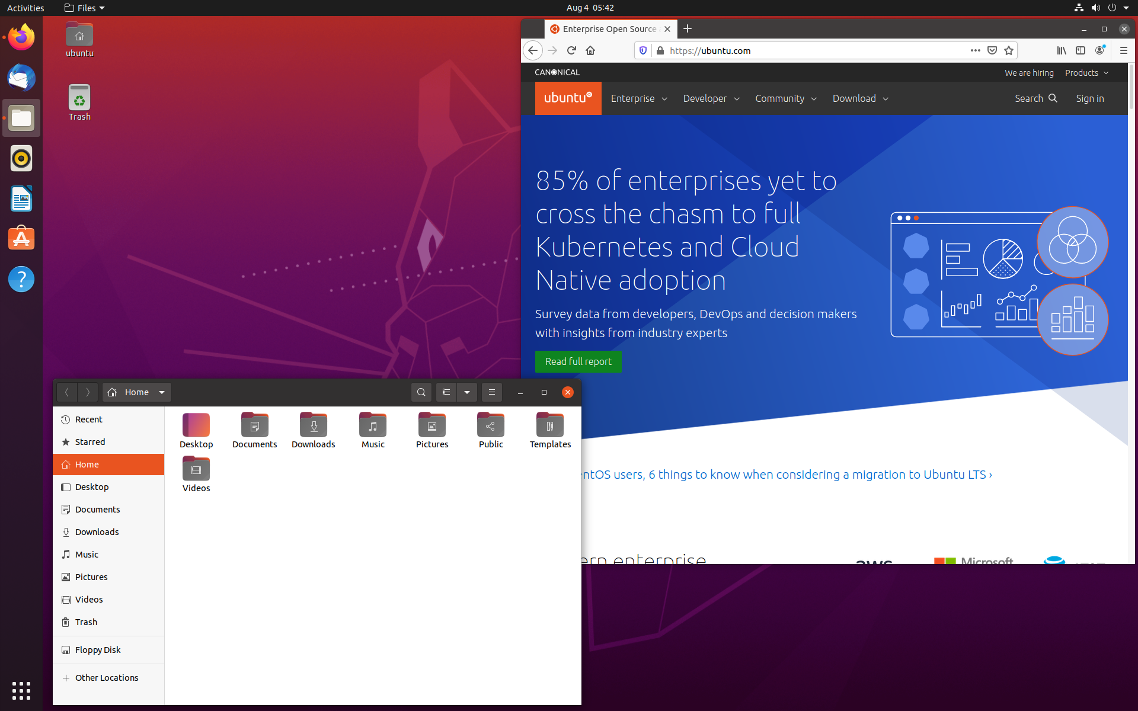The image size is (1138, 711).
Task: Expand Developer menu on Ubuntu site
Action: pyautogui.click(x=711, y=98)
